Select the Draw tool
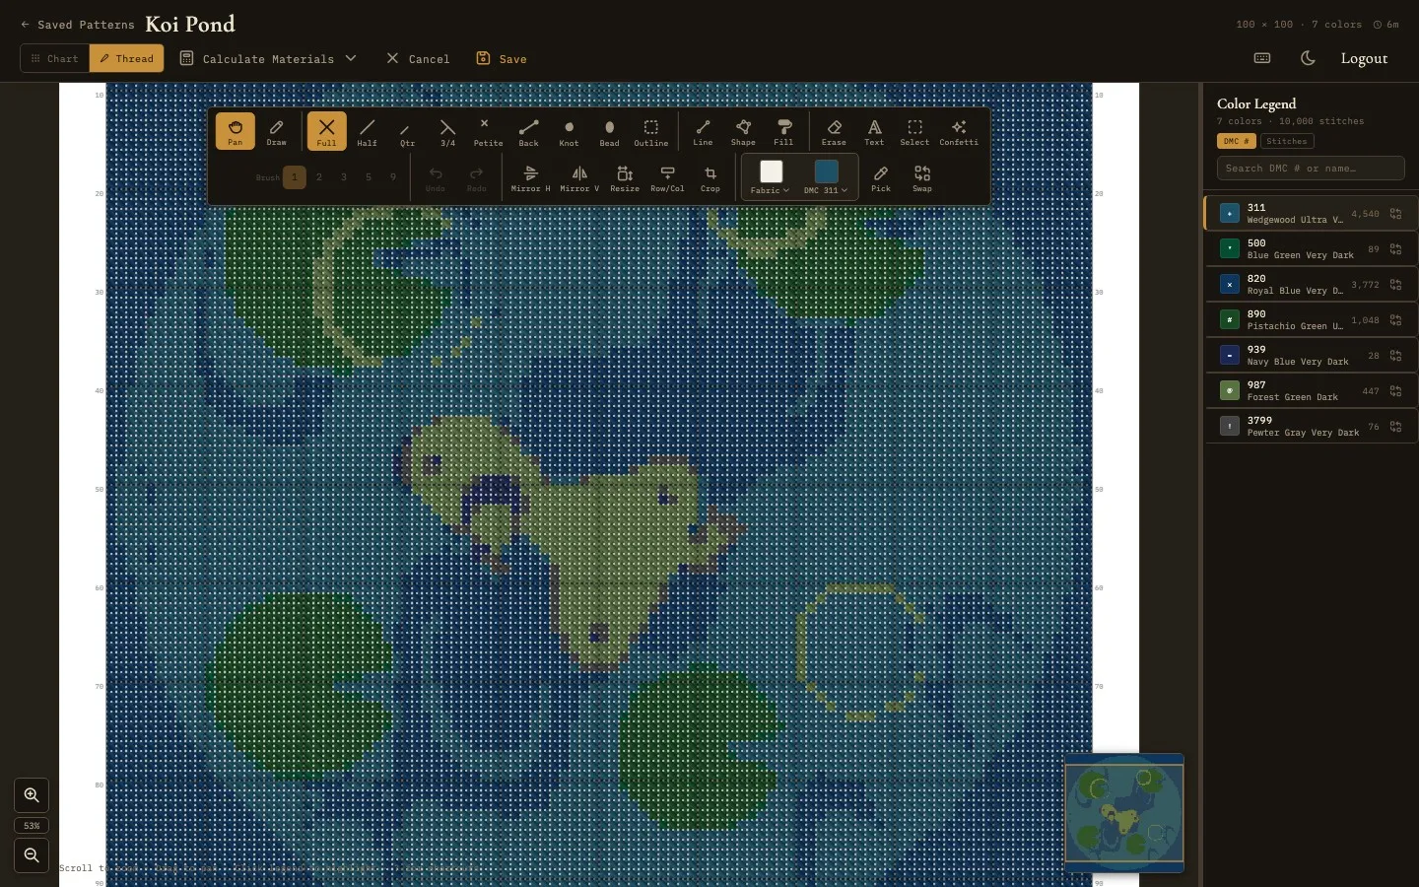This screenshot has width=1419, height=887. click(277, 132)
